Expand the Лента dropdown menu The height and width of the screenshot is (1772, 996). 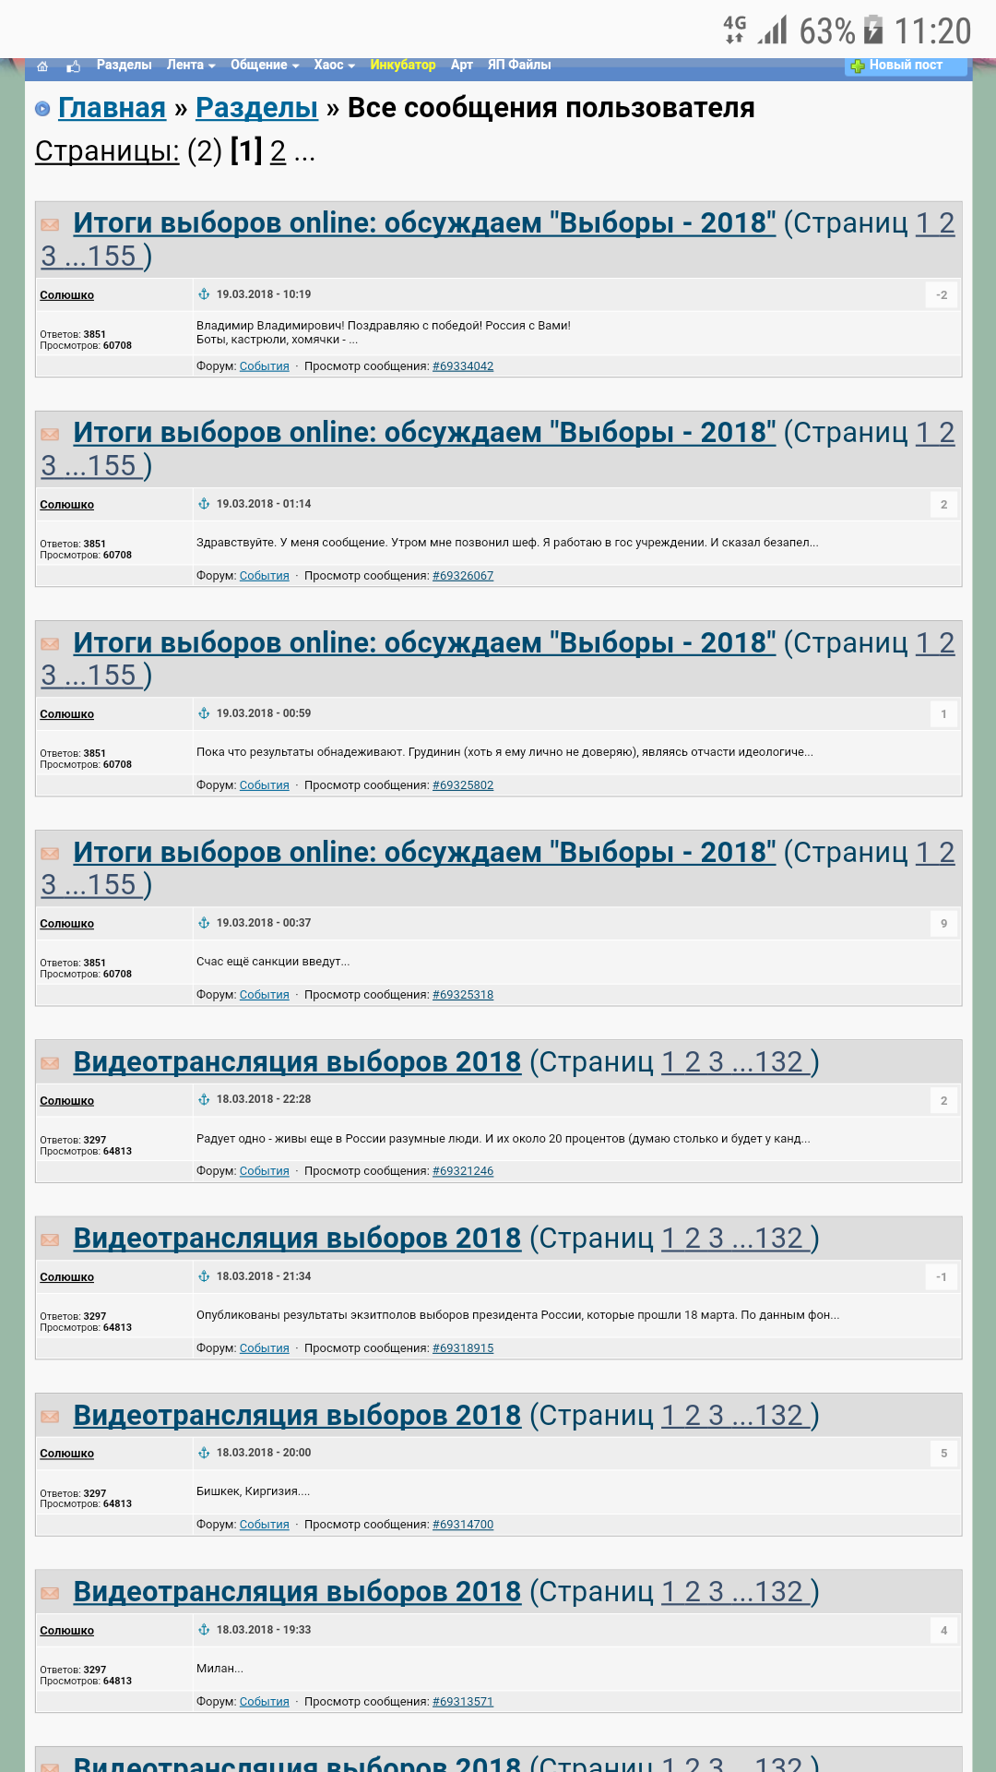coord(191,65)
